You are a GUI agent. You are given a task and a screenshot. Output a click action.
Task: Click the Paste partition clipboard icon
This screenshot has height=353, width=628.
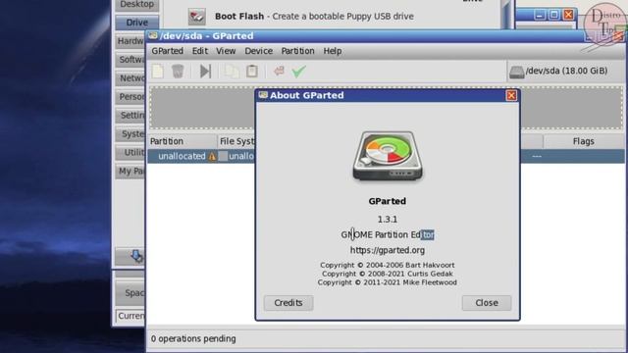pos(252,72)
